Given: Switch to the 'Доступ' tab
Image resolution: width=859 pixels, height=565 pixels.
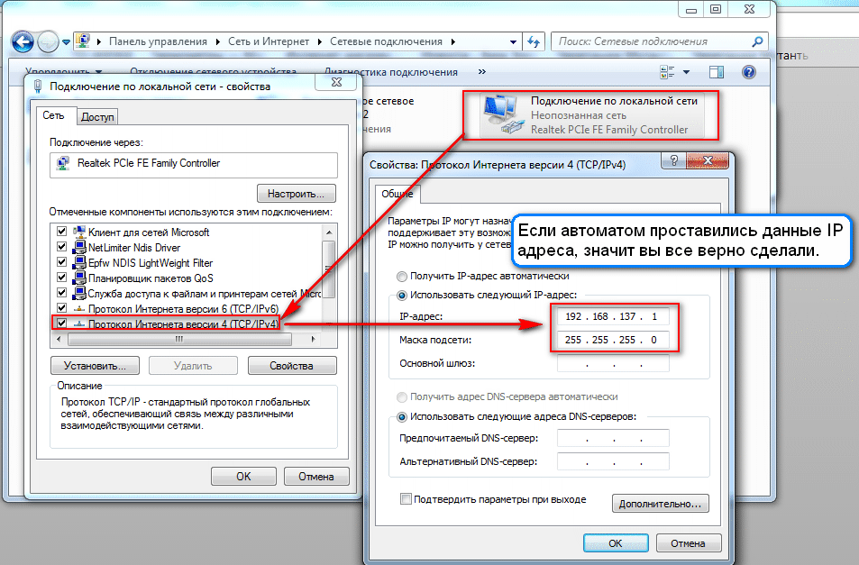Looking at the screenshot, I should coord(97,117).
